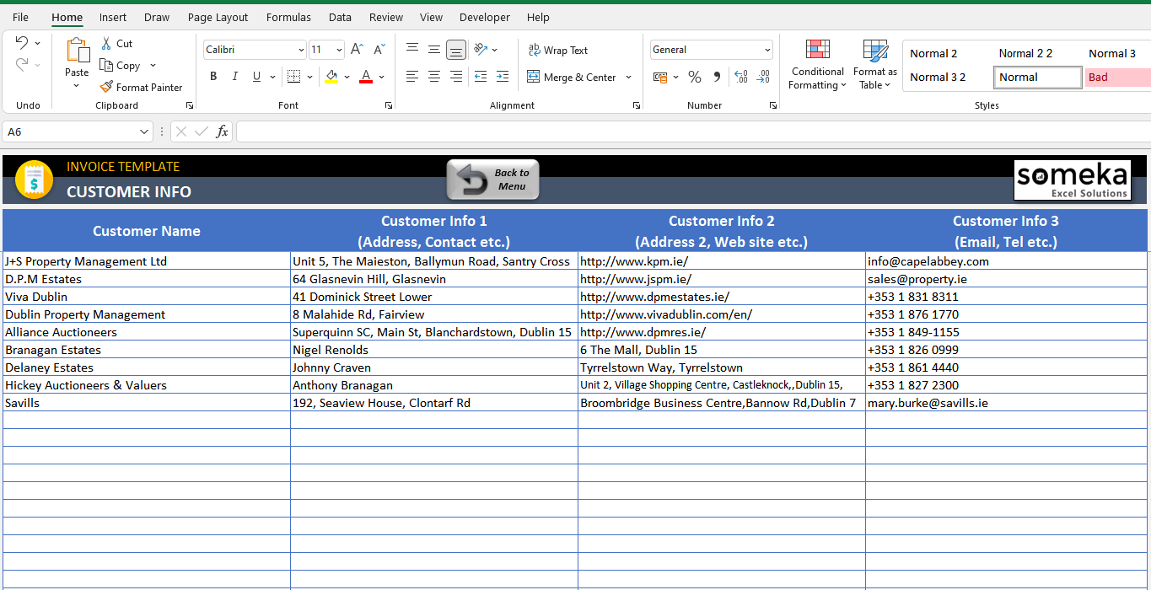Apply Accounting Number Format icon
Viewport: 1151px width, 590px height.
point(661,77)
